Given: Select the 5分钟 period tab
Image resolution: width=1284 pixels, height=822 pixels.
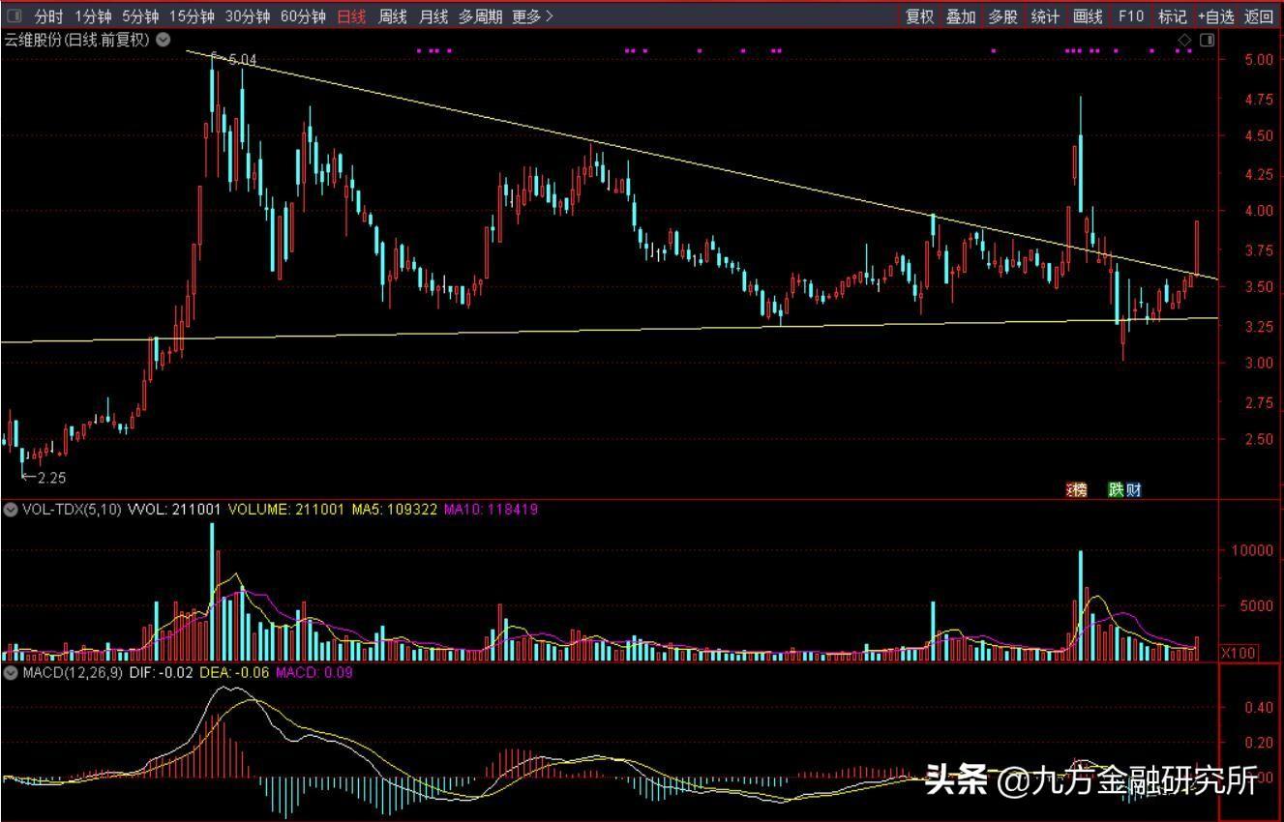Looking at the screenshot, I should (139, 16).
